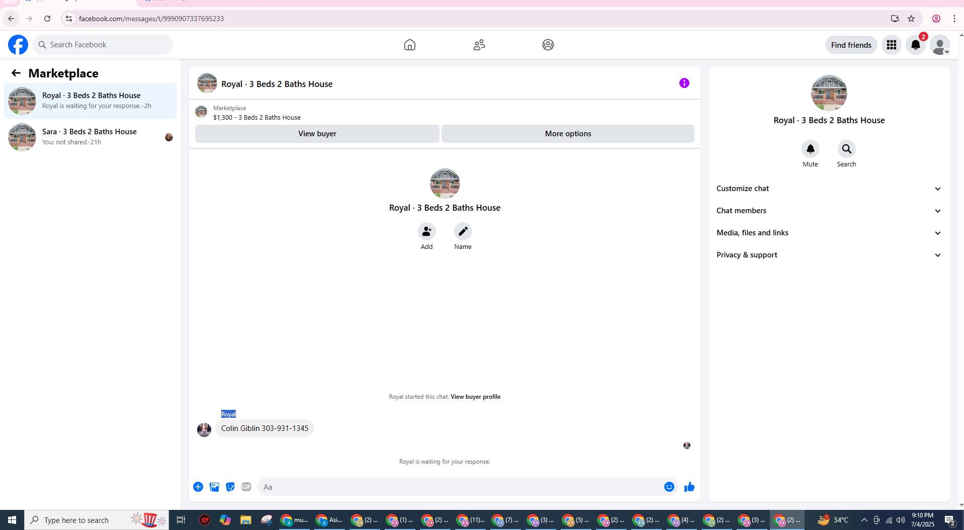
Task: Open the Windows Start menu
Action: pyautogui.click(x=12, y=520)
